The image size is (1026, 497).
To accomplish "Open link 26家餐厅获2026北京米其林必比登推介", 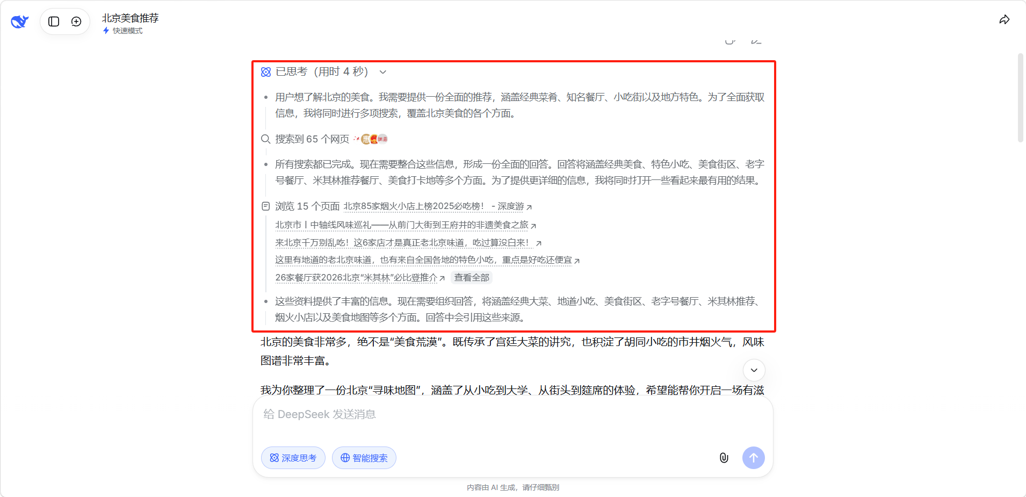I will (x=356, y=278).
